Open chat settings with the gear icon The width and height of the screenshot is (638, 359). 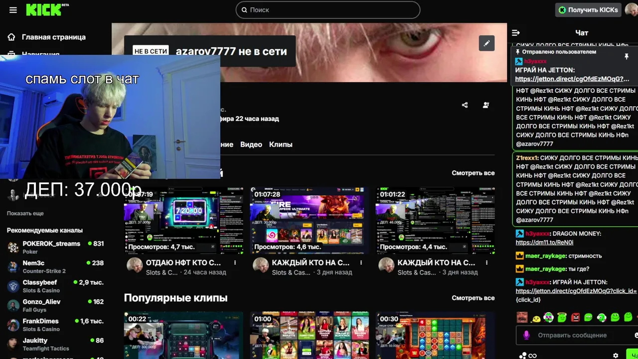[616, 356]
